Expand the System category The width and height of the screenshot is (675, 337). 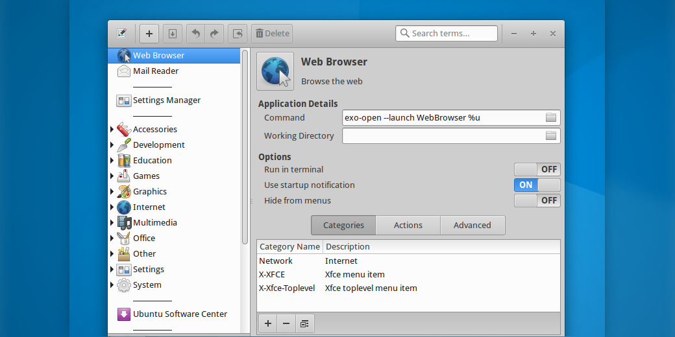coord(112,285)
